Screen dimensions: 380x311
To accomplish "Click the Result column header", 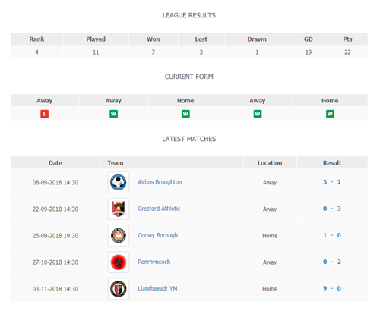I will 332,163.
